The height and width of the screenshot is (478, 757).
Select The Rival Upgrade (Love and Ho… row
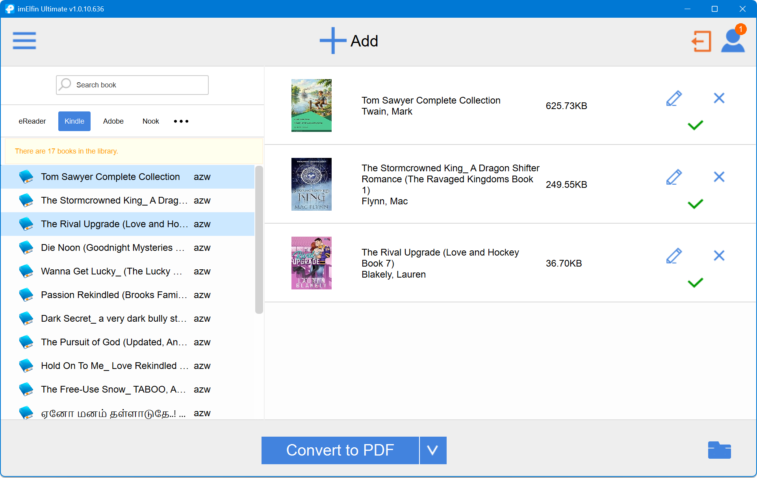[128, 224]
